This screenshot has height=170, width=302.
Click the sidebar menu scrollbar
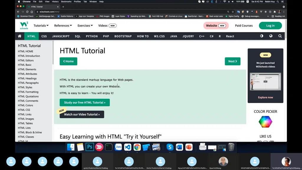coord(53,53)
